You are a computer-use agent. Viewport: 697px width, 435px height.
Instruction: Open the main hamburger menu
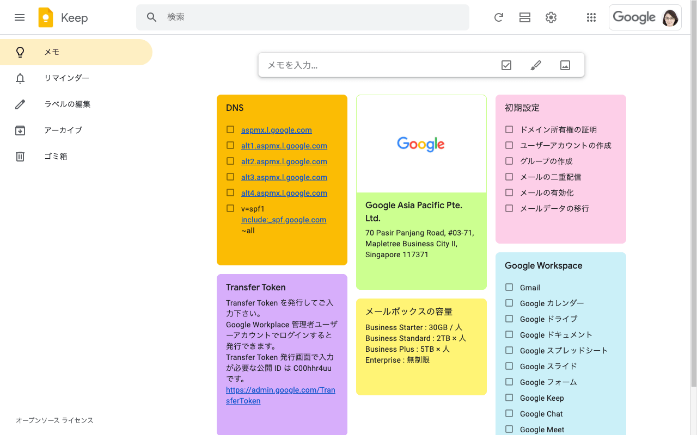(20, 17)
